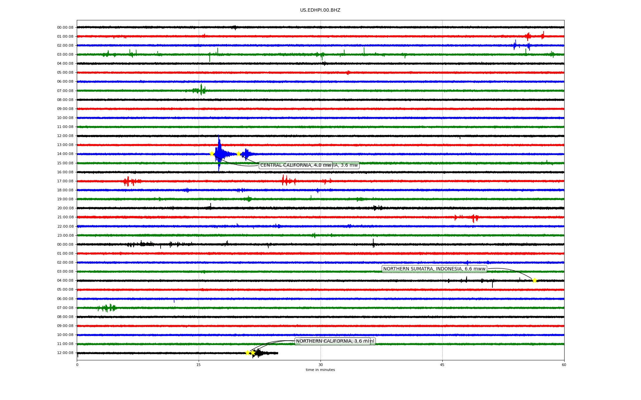This screenshot has height=400, width=641.
Task: Click the right yellow star on the bottom trace
Action: (253, 353)
